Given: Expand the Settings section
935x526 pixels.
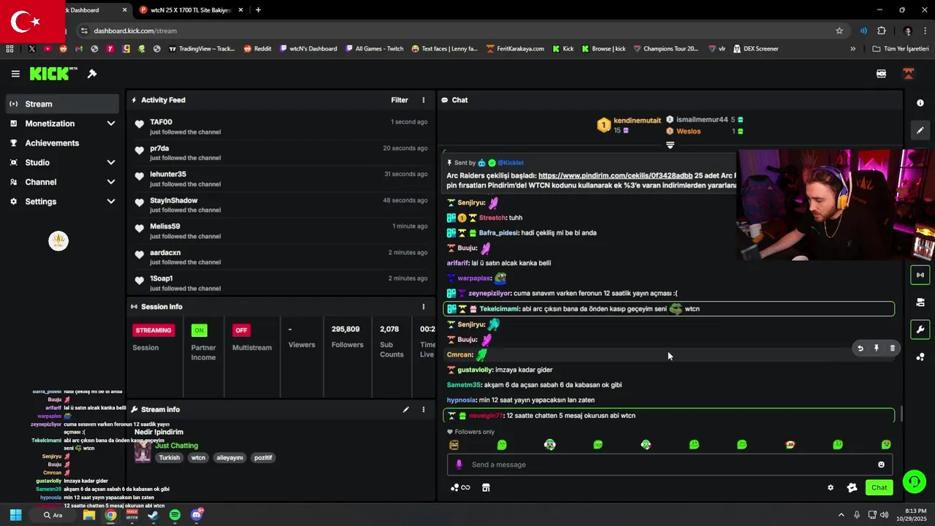Looking at the screenshot, I should pos(62,202).
